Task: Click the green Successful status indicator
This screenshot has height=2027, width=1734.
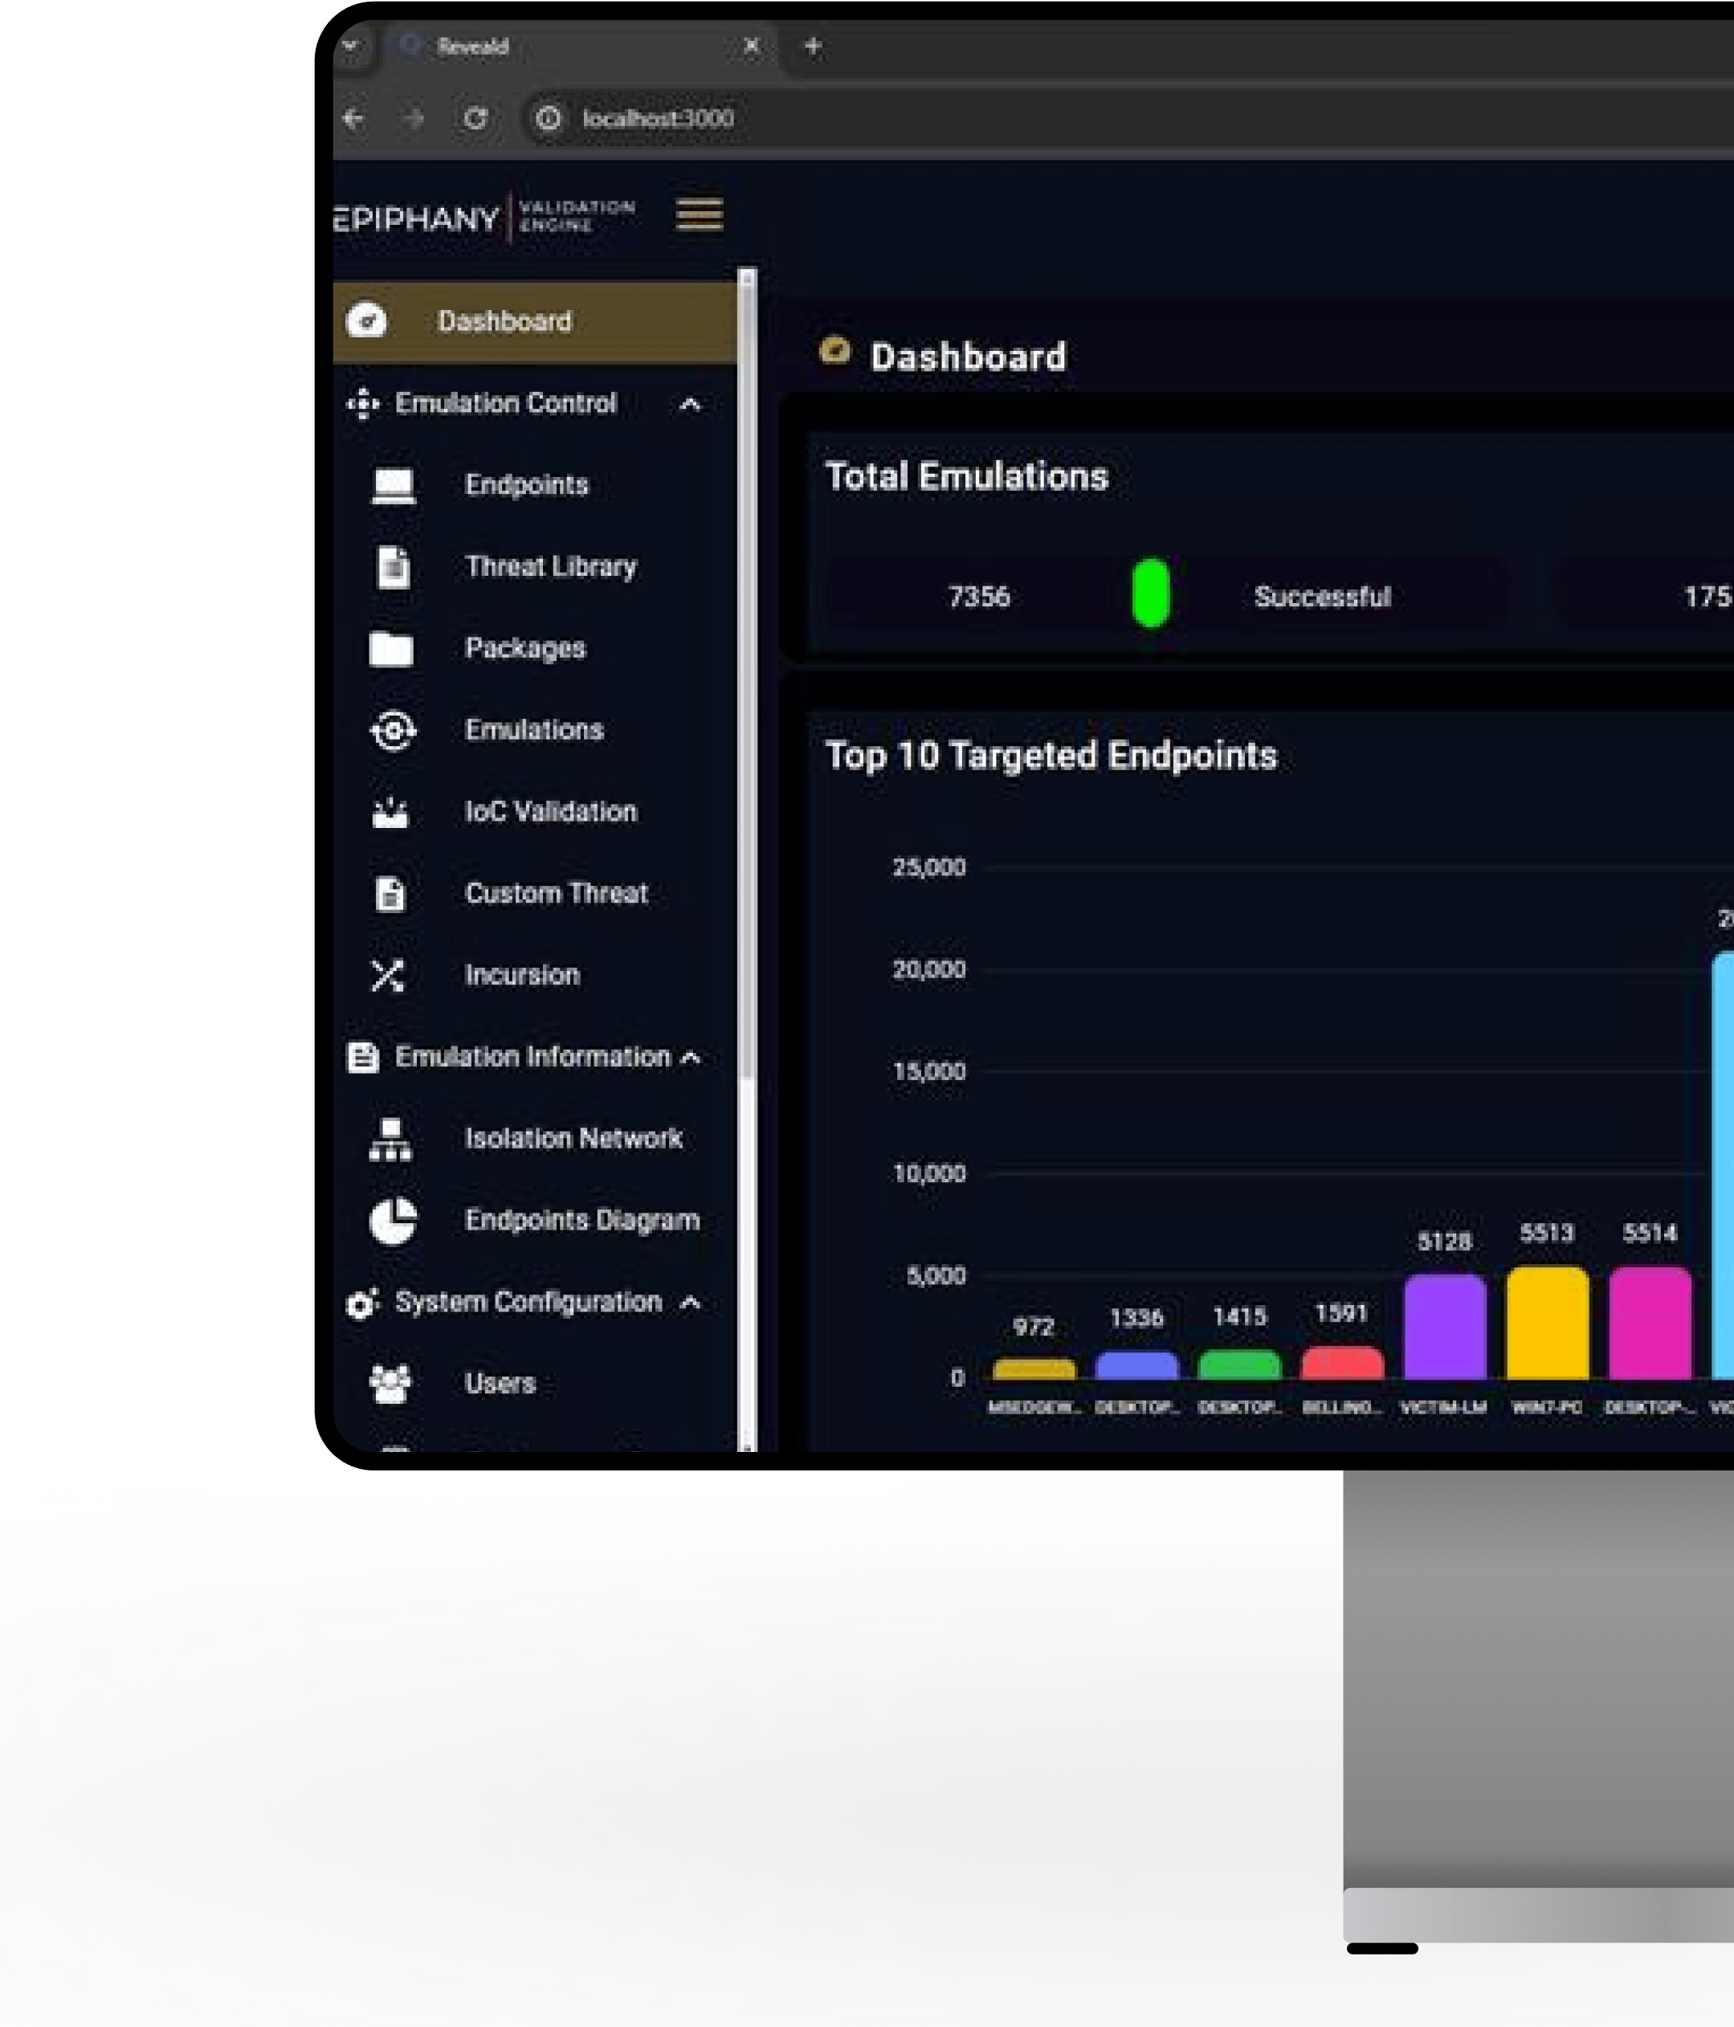Action: (1151, 593)
